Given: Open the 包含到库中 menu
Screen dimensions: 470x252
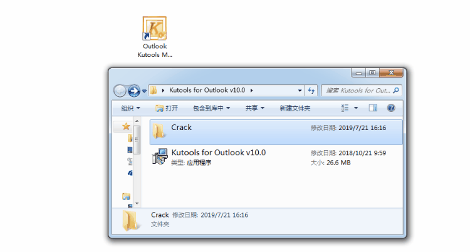Looking at the screenshot, I should (x=211, y=108).
